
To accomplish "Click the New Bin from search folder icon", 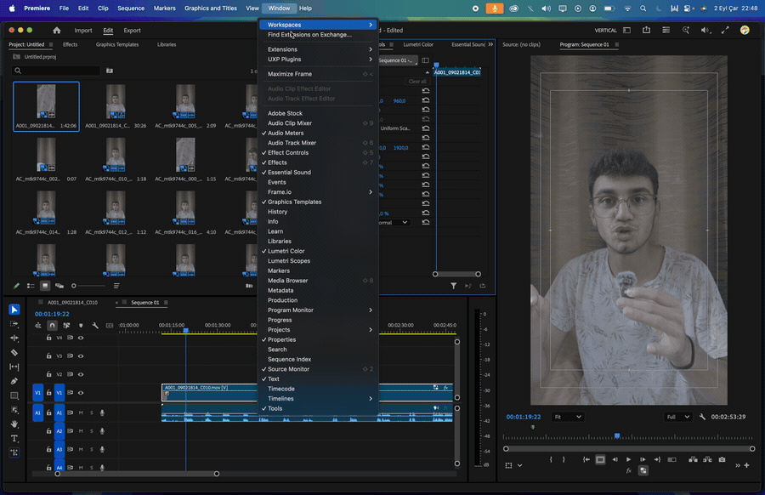I will (x=110, y=71).
